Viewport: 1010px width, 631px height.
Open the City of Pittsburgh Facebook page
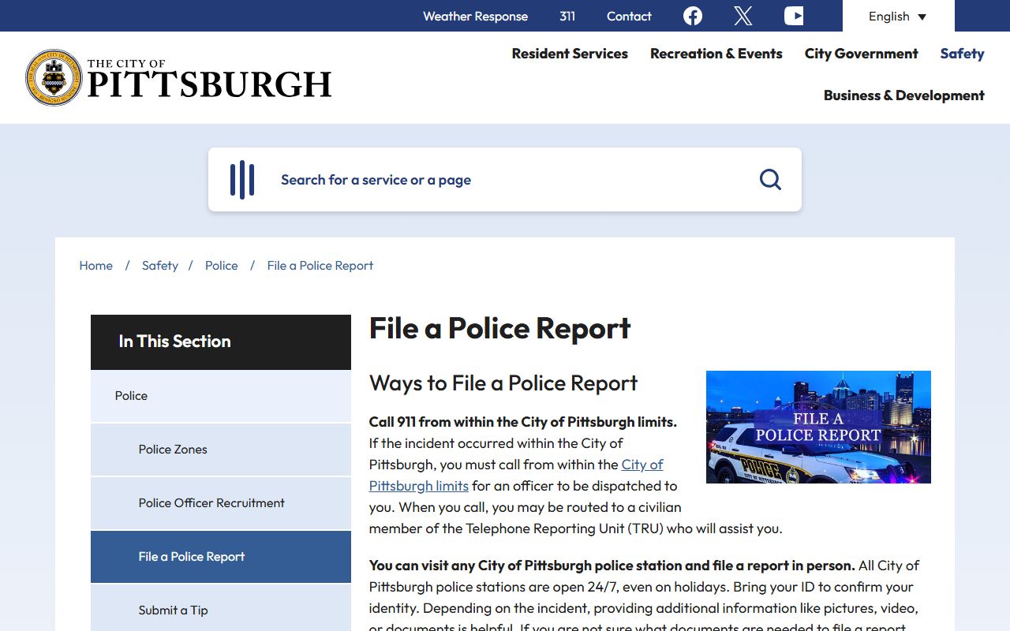[x=693, y=16]
